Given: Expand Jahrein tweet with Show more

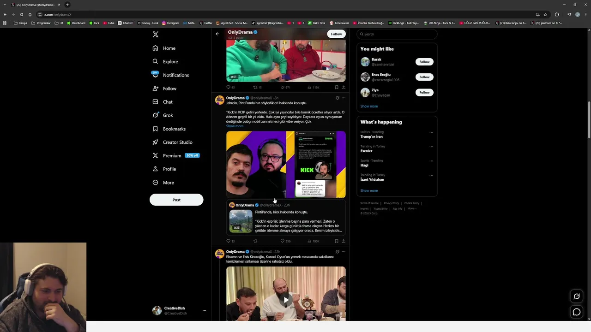Looking at the screenshot, I should pos(235,126).
